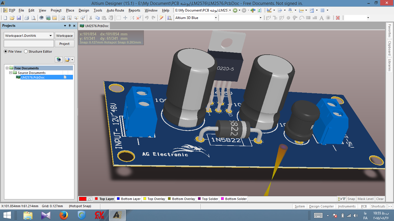Open the Auto Route menu
Image resolution: width=394 pixels, height=221 pixels.
(115, 10)
